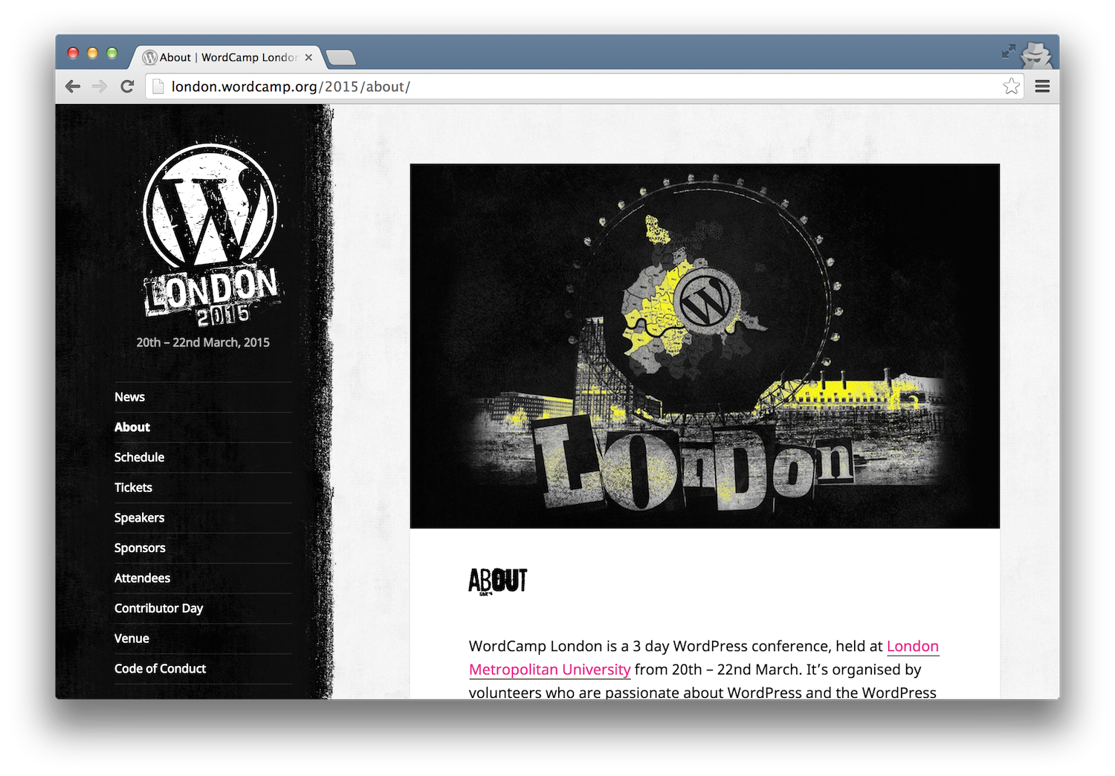1115x776 pixels.
Task: Navigate to Contributor Day
Action: pos(158,608)
